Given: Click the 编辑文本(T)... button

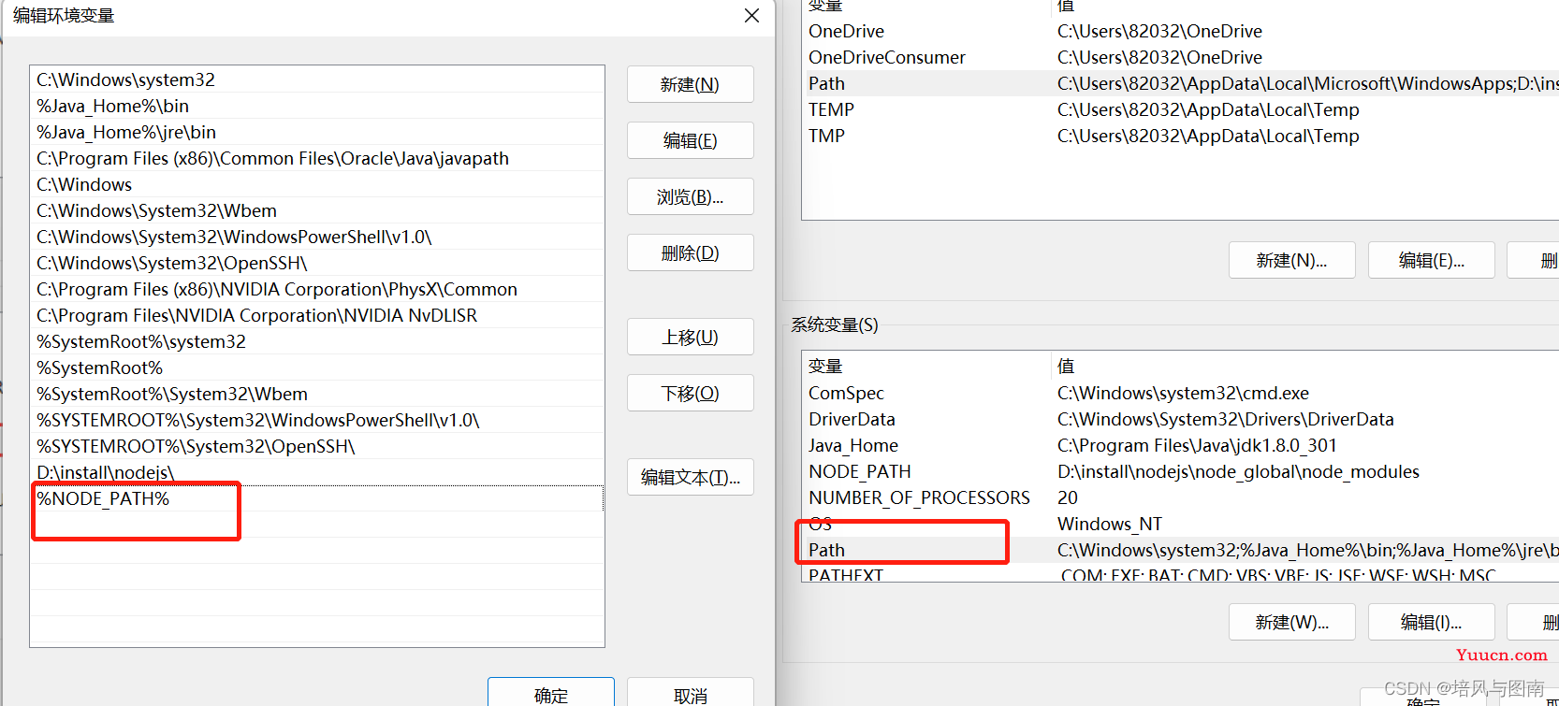Looking at the screenshot, I should [x=690, y=477].
